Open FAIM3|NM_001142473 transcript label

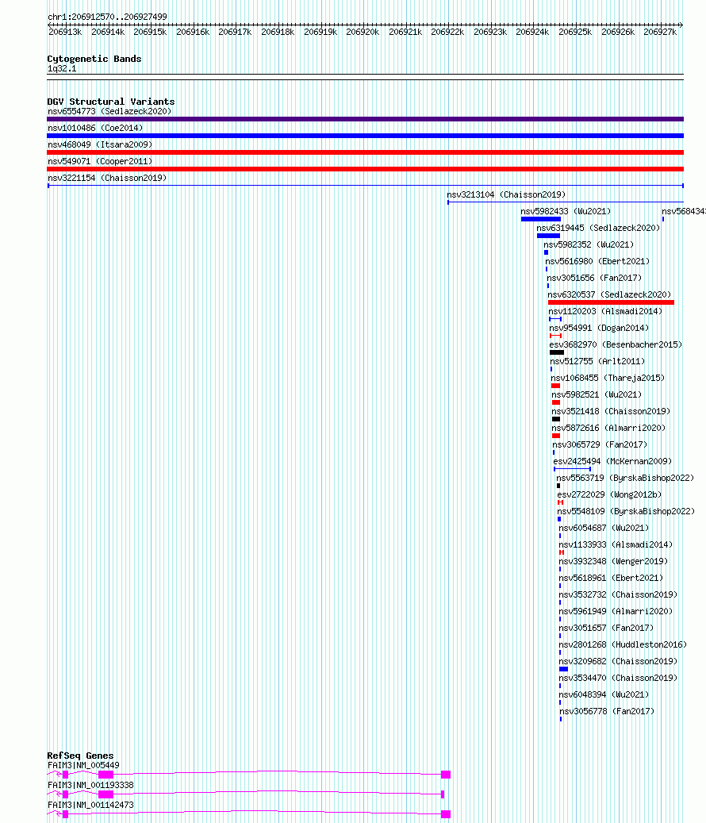pos(90,806)
